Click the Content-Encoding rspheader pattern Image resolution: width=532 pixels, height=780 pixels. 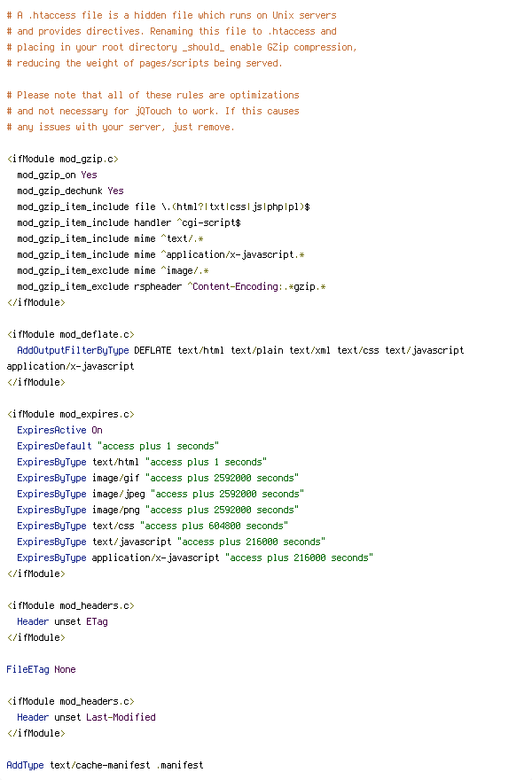[x=256, y=286]
